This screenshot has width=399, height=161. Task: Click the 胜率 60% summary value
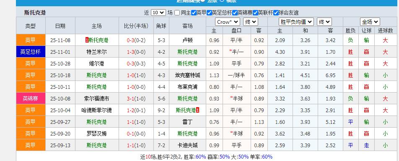click(200, 157)
